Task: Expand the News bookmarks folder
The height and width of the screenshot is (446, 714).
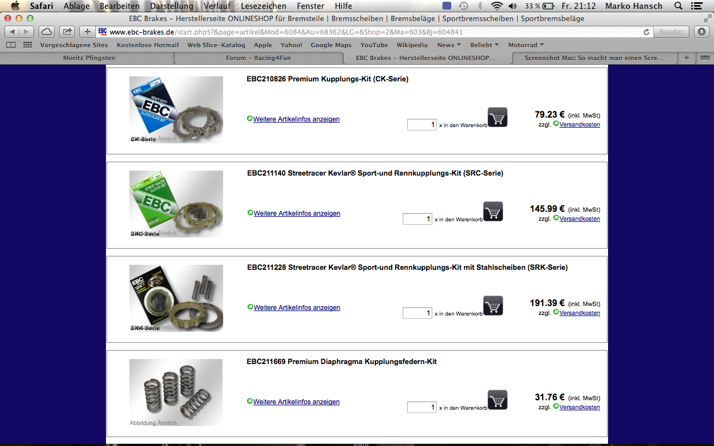Action: point(449,45)
